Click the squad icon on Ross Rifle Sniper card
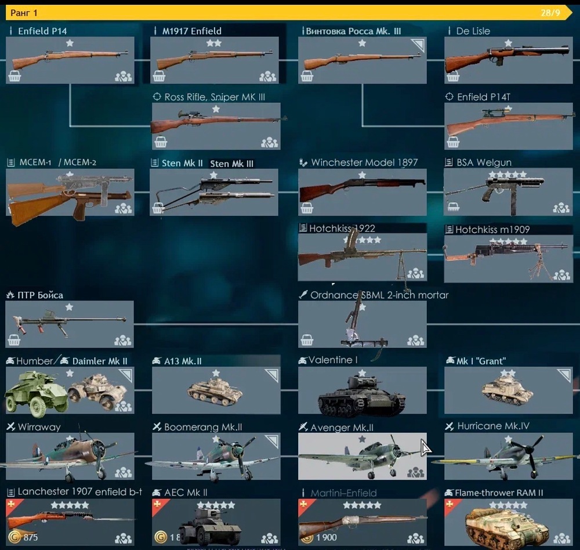580x550 pixels. point(270,143)
